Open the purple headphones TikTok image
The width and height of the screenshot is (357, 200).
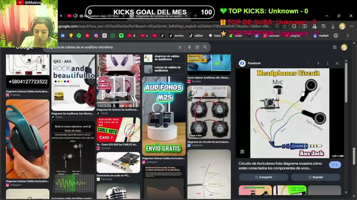click(118, 81)
